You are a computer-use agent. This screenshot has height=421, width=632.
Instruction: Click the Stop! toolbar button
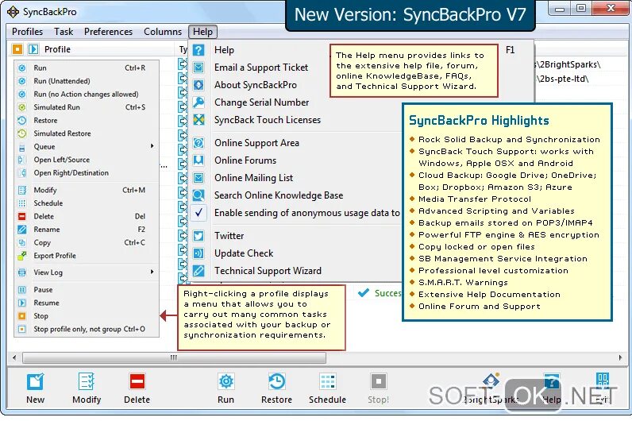pyautogui.click(x=378, y=388)
